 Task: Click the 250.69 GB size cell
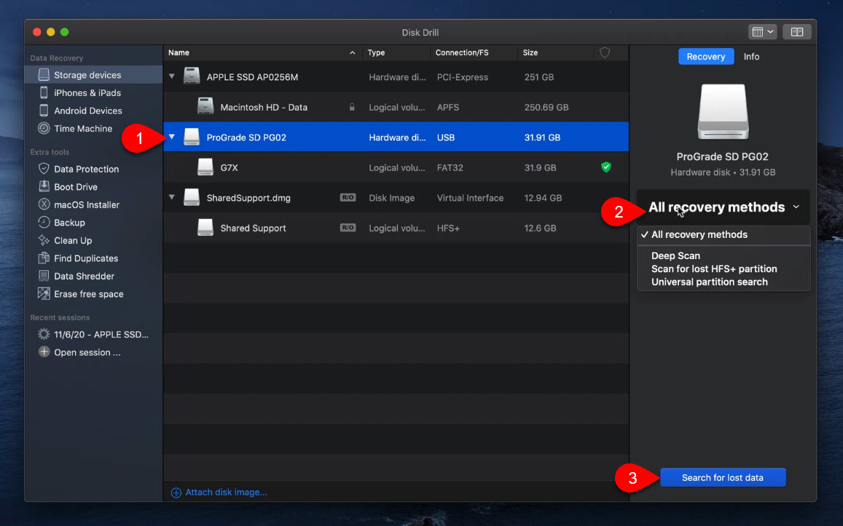[x=546, y=108]
